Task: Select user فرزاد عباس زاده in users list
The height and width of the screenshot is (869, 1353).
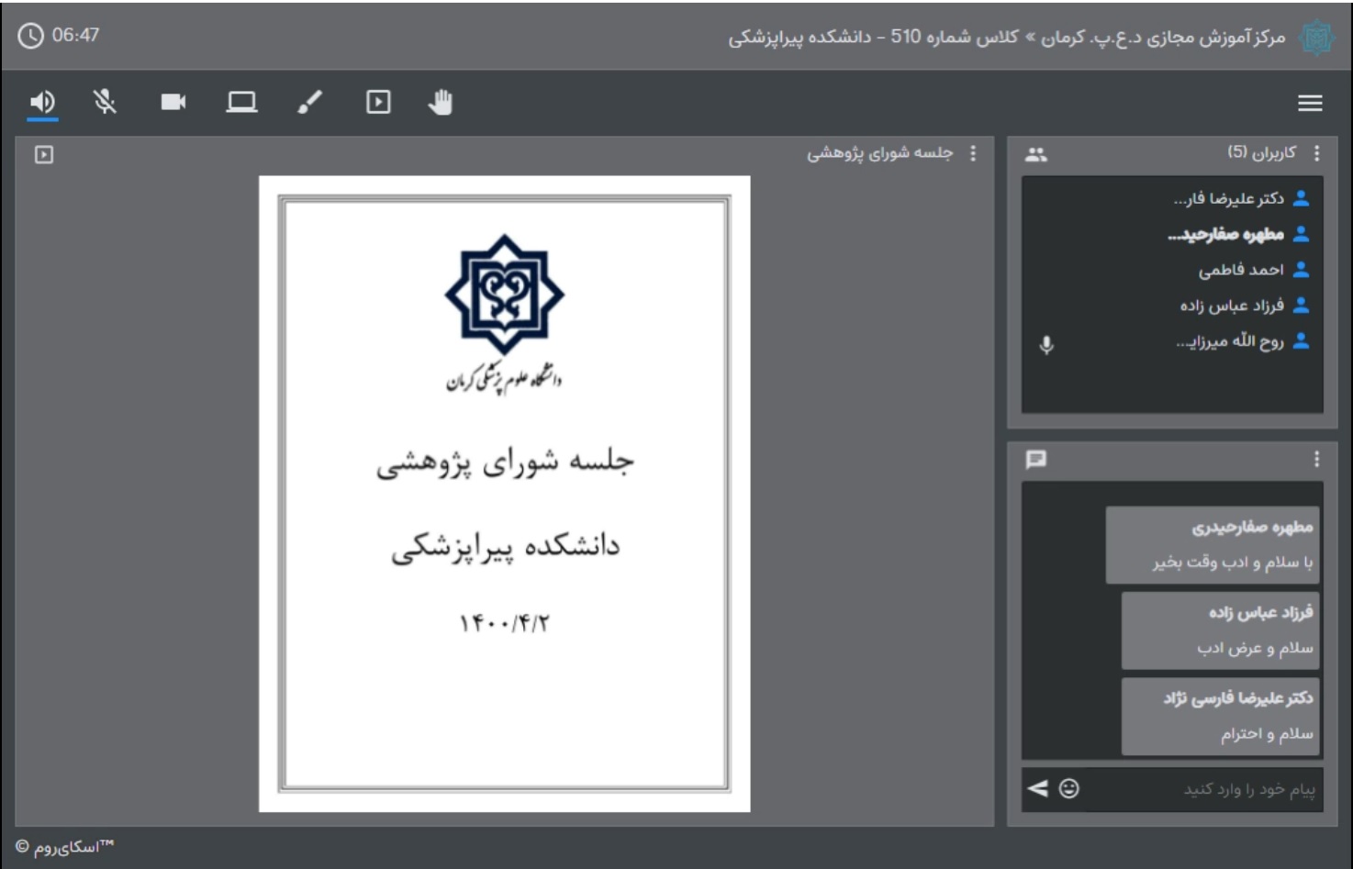Action: tap(1232, 306)
